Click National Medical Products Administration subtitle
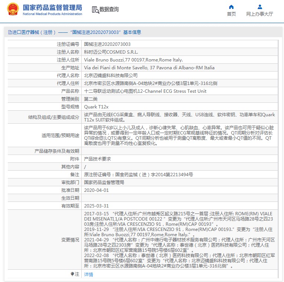284x282 pixels. click(52, 14)
